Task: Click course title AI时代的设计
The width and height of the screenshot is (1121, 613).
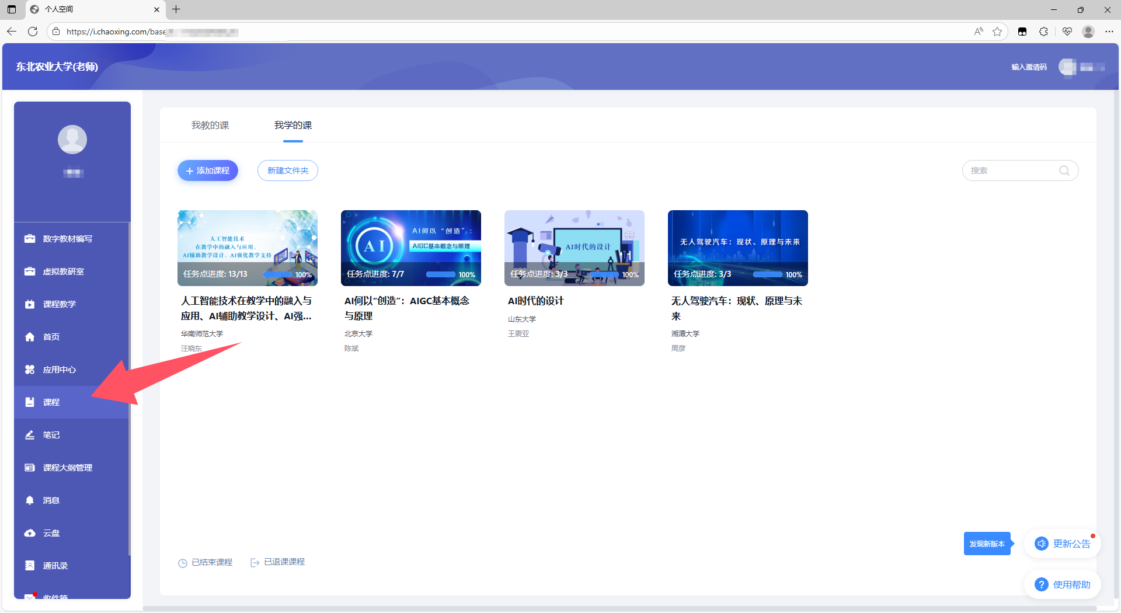Action: click(536, 301)
